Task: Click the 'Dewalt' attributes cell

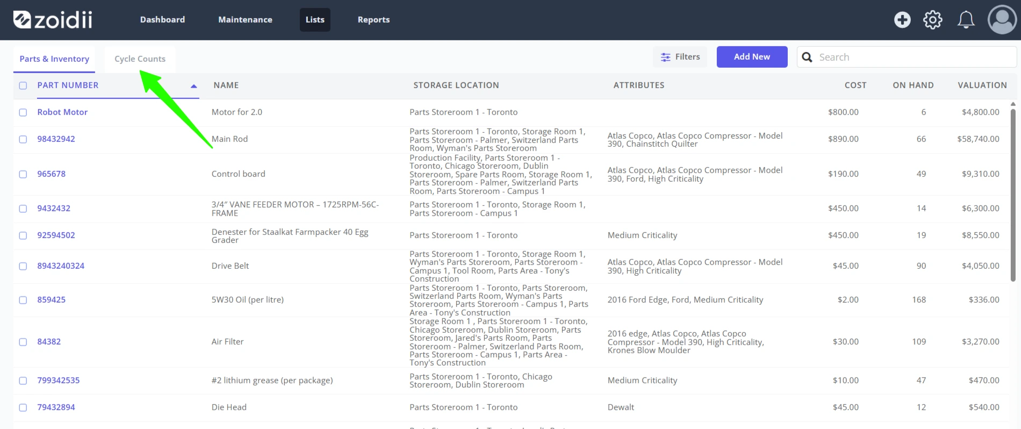Action: click(x=621, y=407)
